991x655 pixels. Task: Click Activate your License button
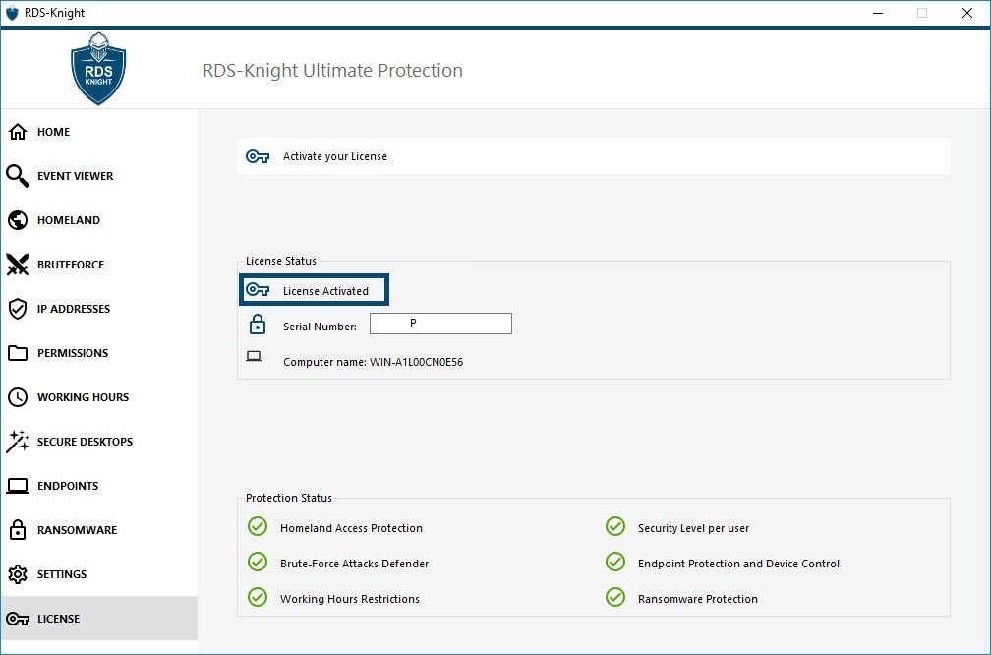pos(594,156)
